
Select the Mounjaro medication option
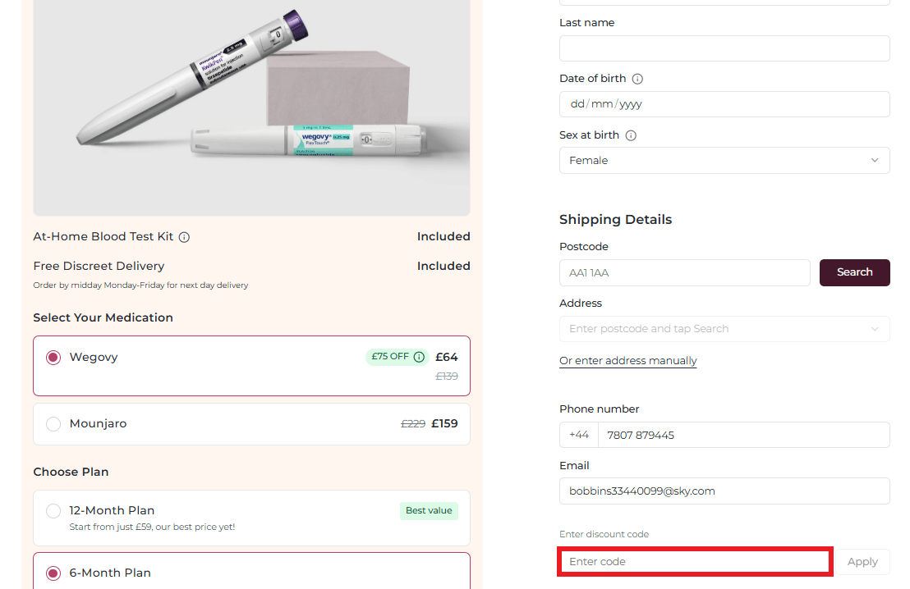[x=53, y=424]
